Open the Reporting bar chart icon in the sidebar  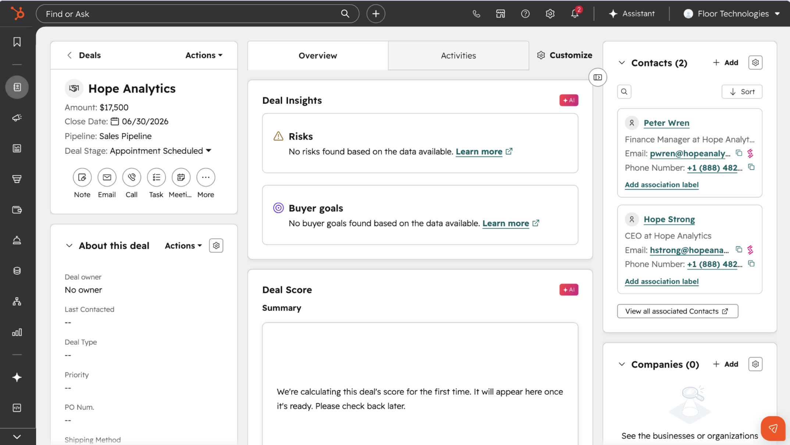(x=17, y=332)
